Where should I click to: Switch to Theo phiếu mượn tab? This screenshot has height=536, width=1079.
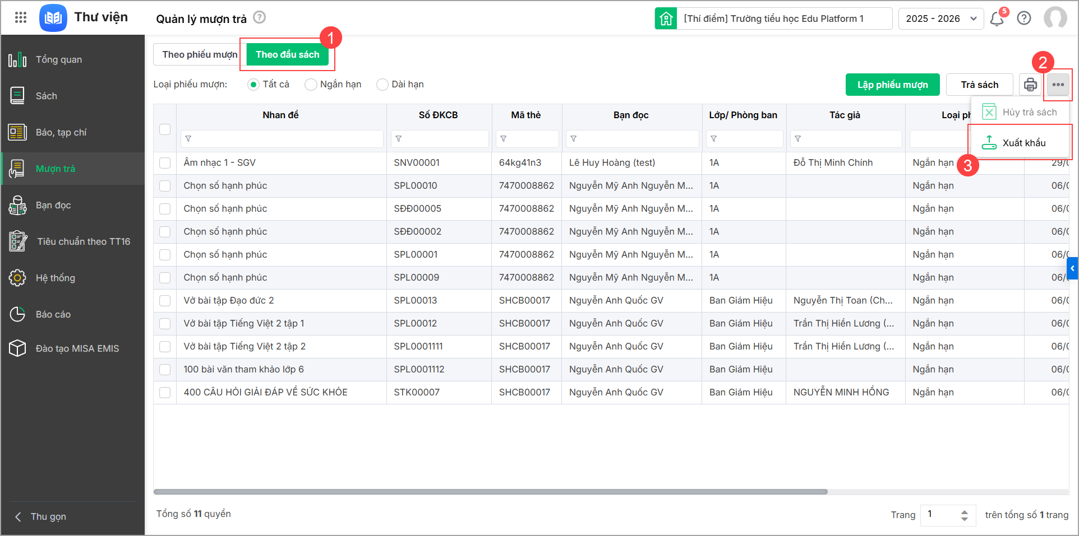pyautogui.click(x=200, y=54)
